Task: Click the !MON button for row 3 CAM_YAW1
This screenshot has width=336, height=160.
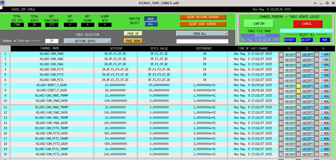Action: 325,65
